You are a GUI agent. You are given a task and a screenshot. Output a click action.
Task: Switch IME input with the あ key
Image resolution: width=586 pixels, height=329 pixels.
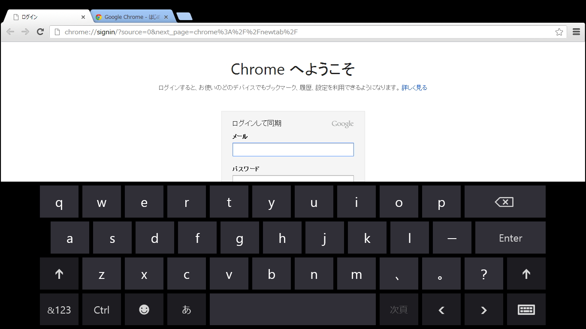pyautogui.click(x=187, y=309)
